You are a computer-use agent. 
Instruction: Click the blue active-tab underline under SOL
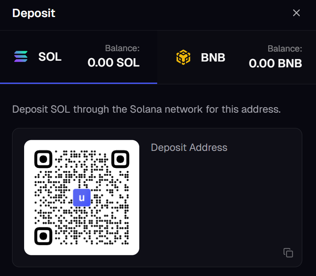(x=79, y=83)
